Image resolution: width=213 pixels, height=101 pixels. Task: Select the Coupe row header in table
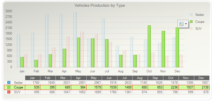pyautogui.click(x=15, y=87)
